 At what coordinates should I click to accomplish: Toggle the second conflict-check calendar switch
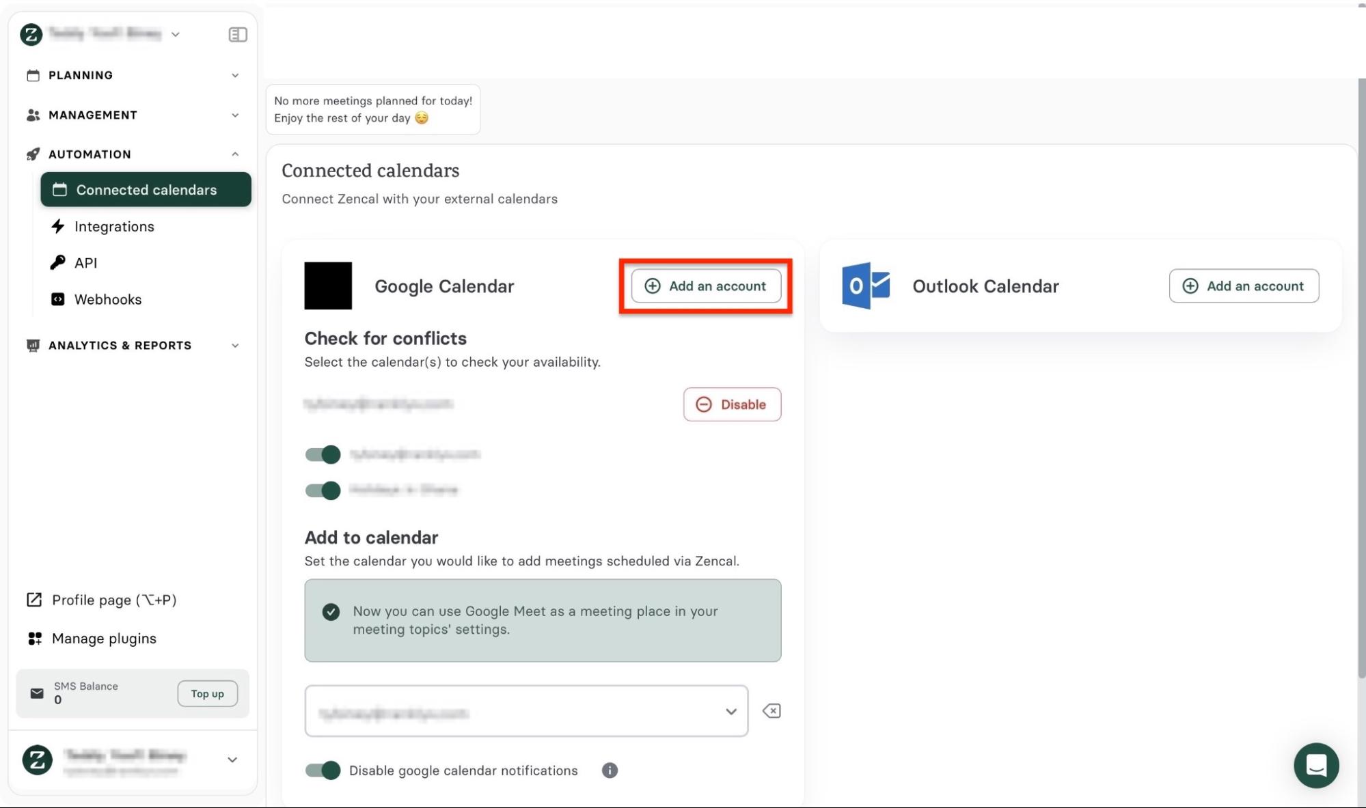pos(323,490)
